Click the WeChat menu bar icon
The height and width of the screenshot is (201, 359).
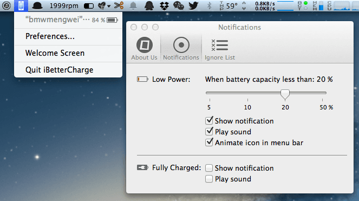179,6
